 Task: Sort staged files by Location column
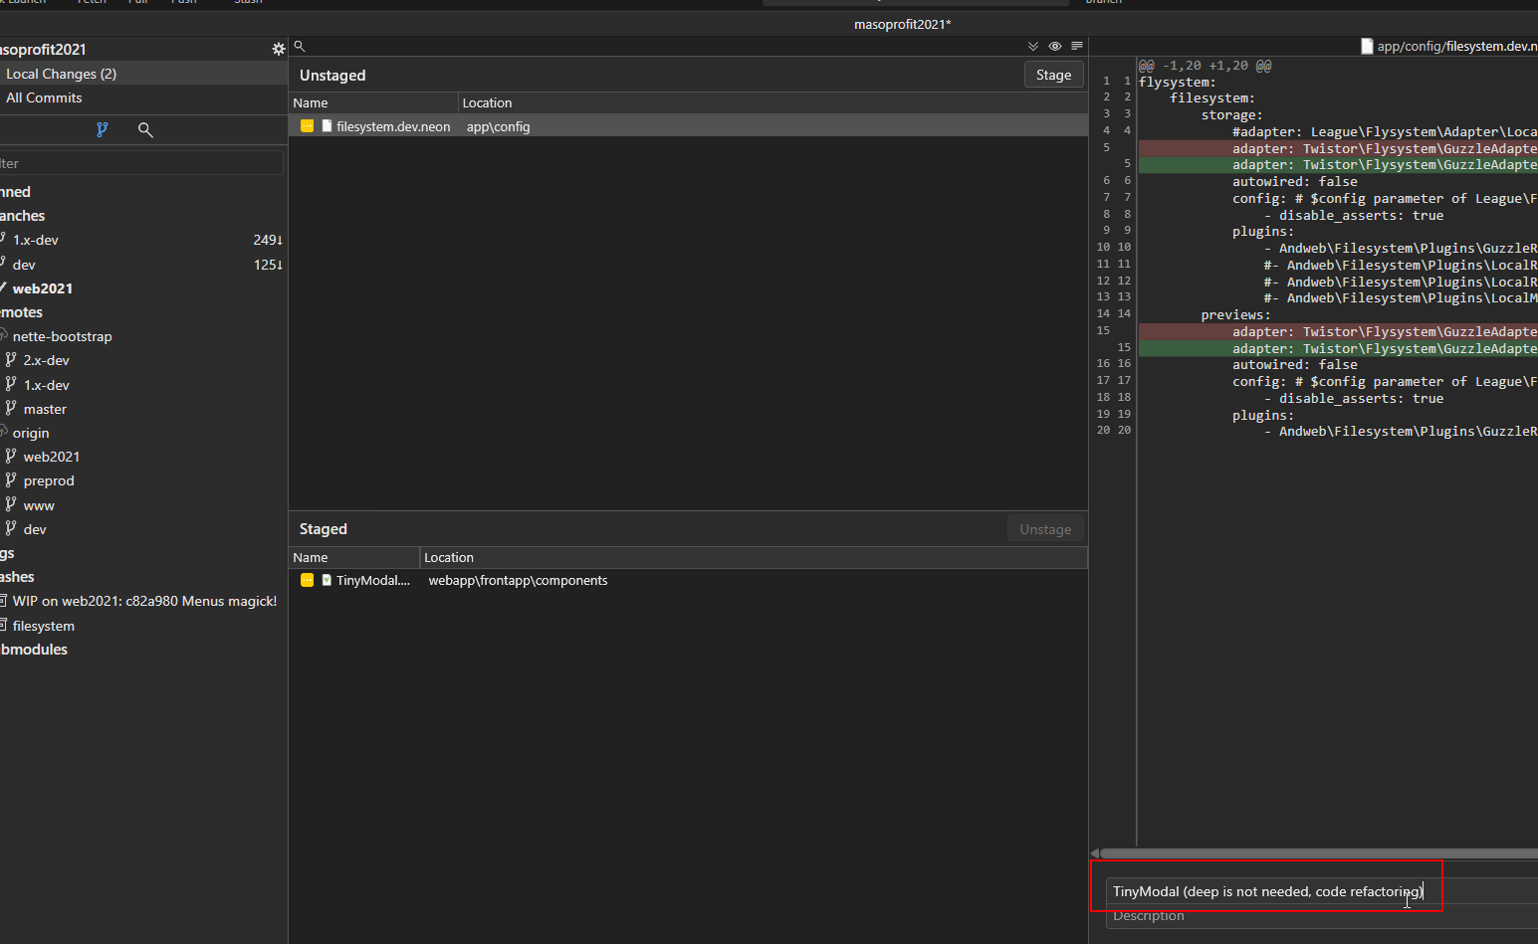[x=754, y=557]
